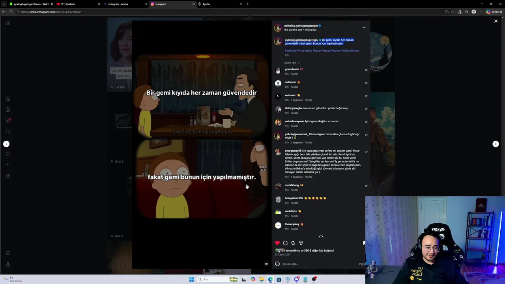Image resolution: width=505 pixels, height=284 pixels.
Task: Save the reel with the bookmark icon
Action: pyautogui.click(x=364, y=243)
